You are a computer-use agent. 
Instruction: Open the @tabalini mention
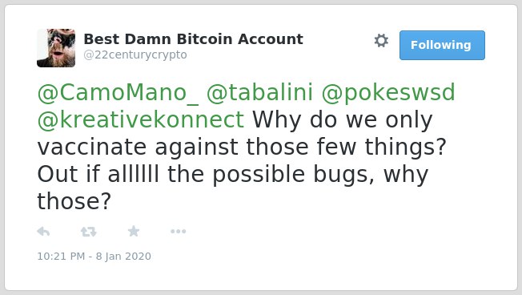click(259, 92)
